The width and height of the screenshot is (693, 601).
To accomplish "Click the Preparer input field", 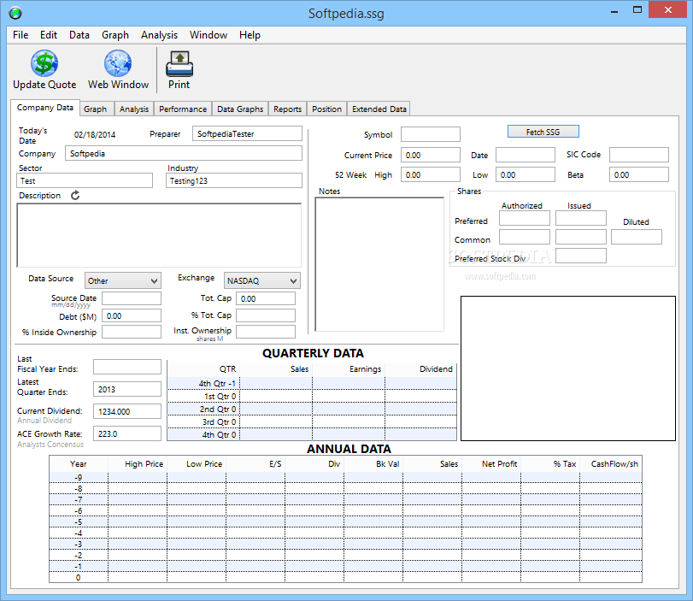I will (x=248, y=133).
